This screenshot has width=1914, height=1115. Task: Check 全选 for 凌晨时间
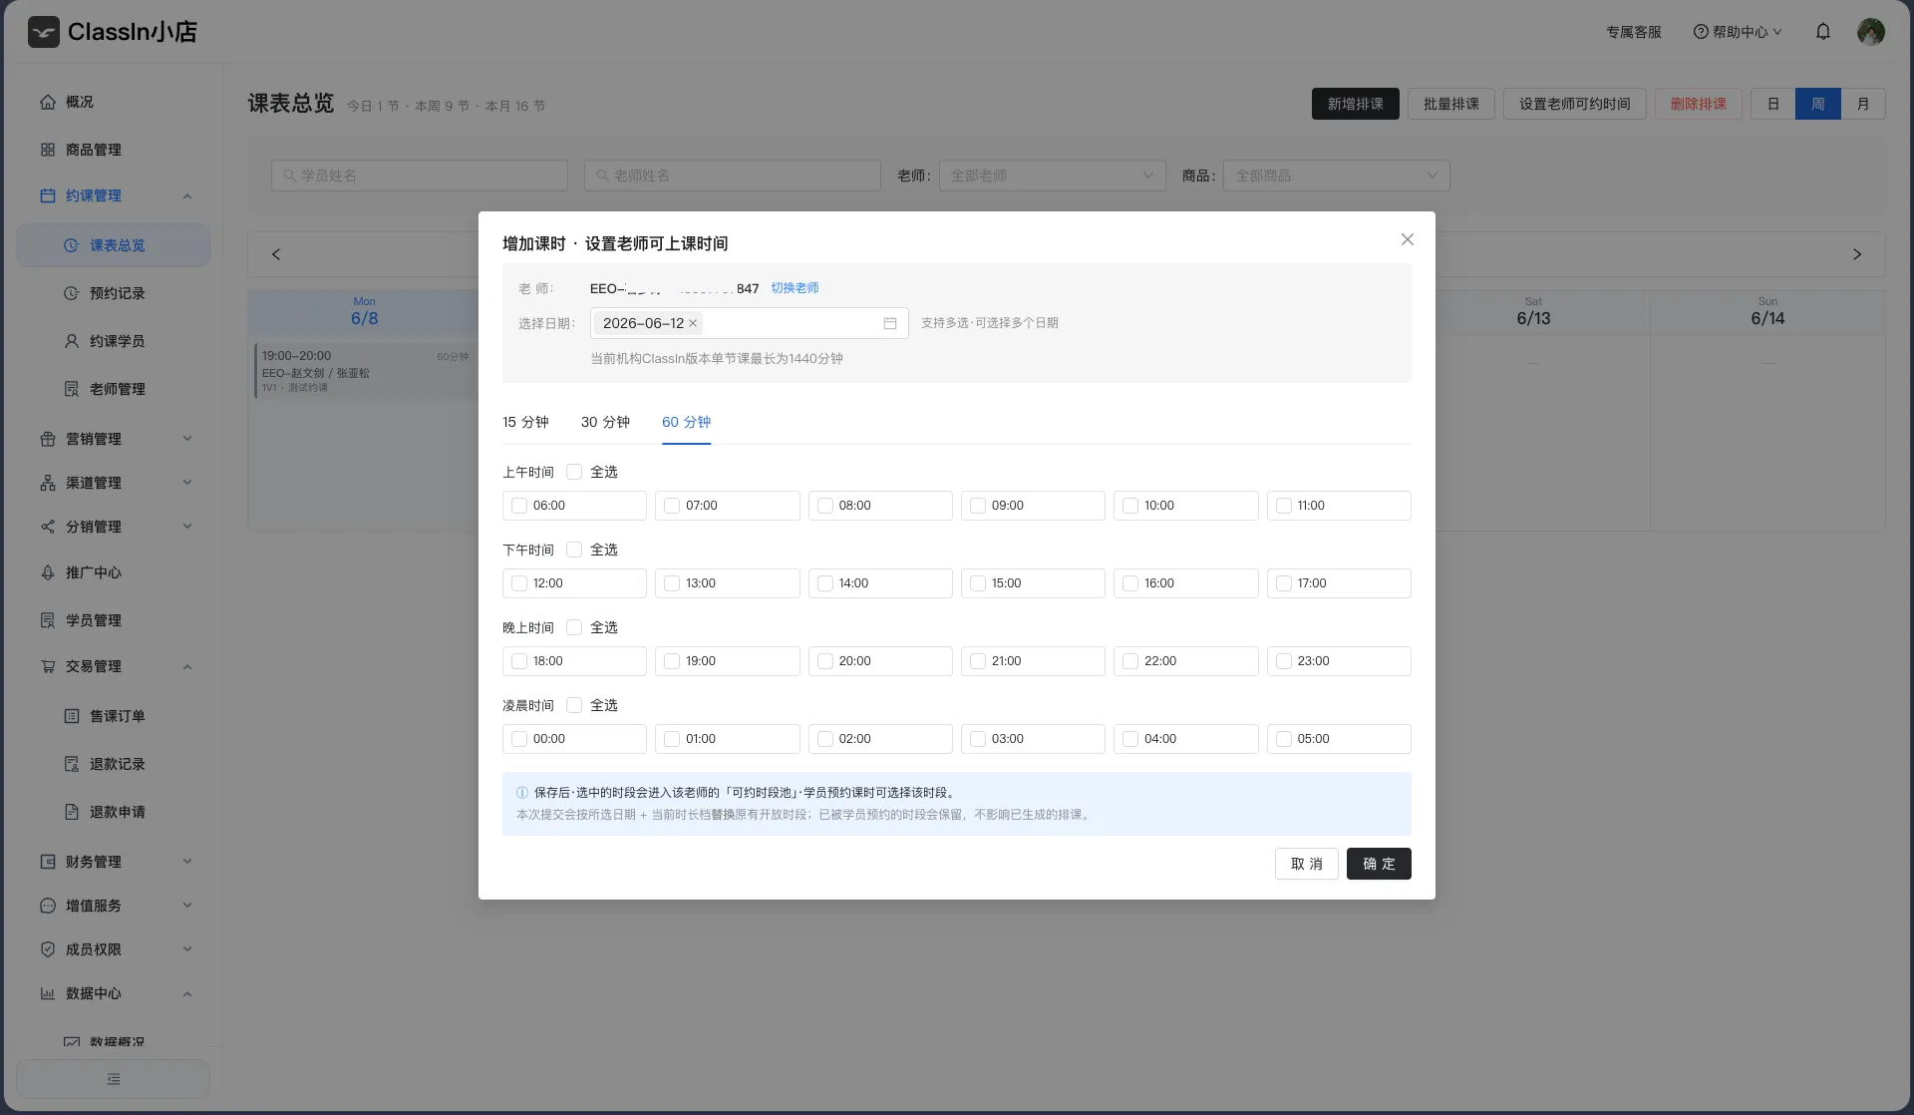(574, 705)
